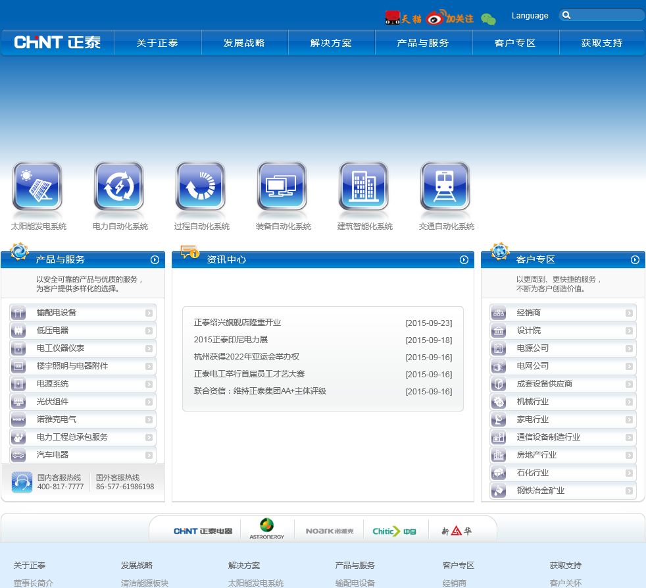Screen dimensions: 646x588
Task: Click the CHNT 正泰 logo
Action: 57,42
